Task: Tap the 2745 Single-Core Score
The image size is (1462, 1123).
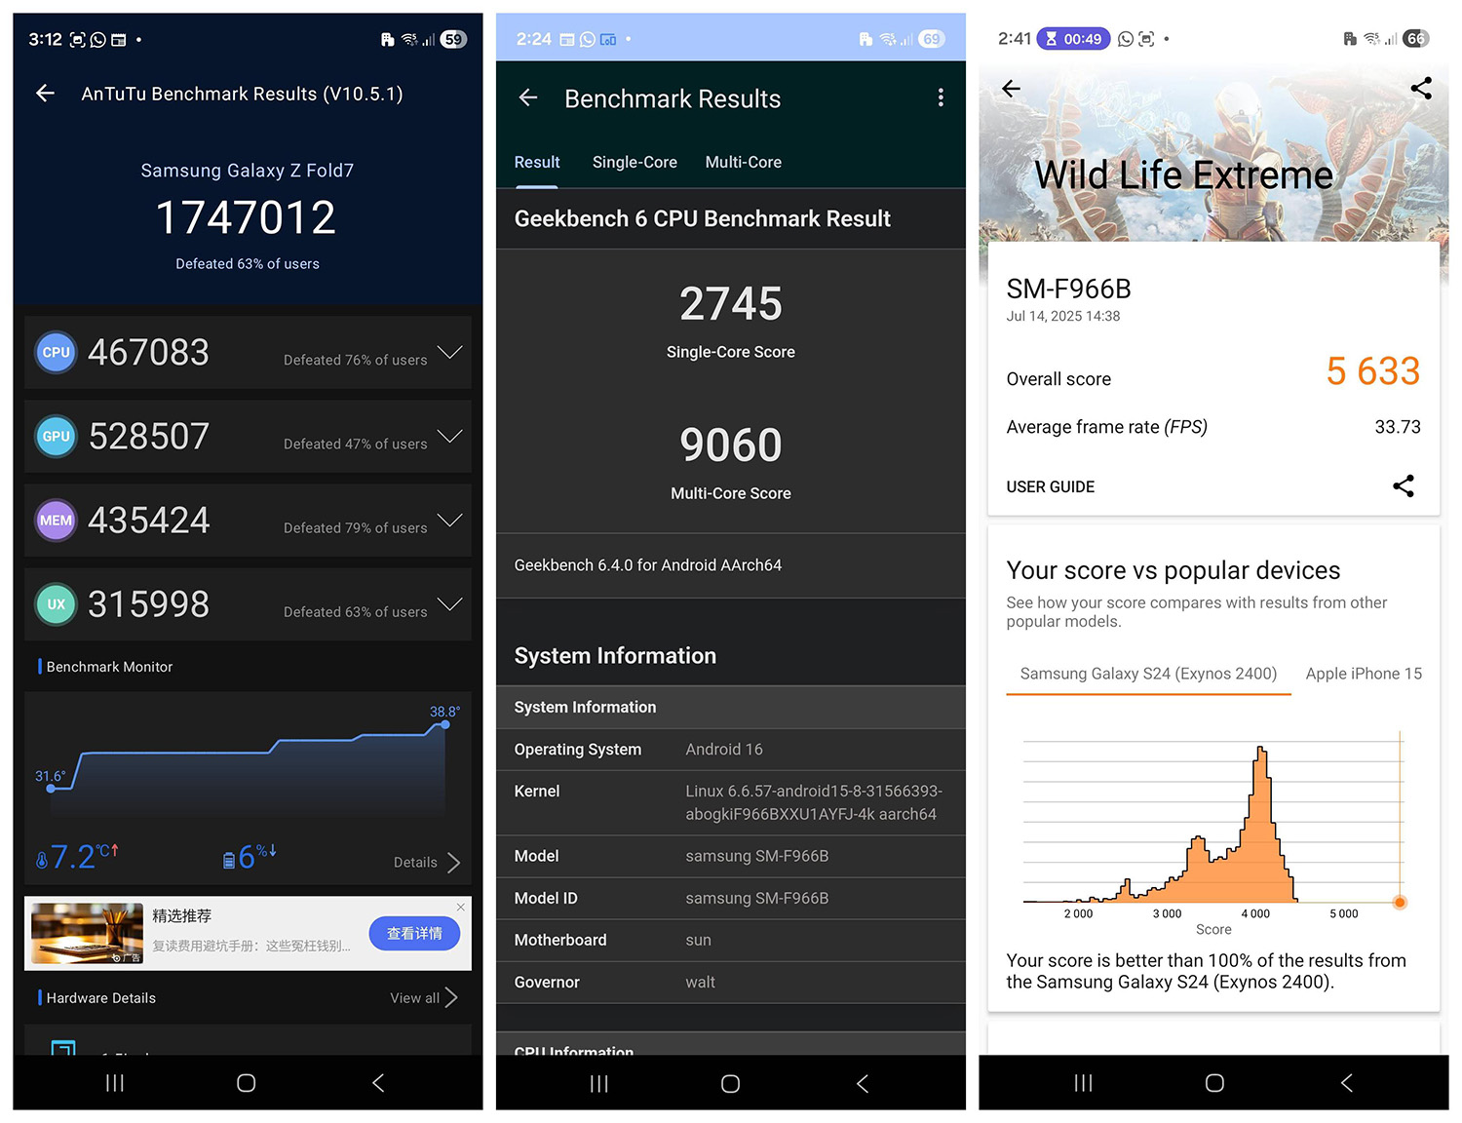Action: coord(731,303)
